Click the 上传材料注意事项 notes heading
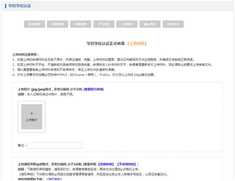This screenshot has width=235, height=181. coord(26,55)
